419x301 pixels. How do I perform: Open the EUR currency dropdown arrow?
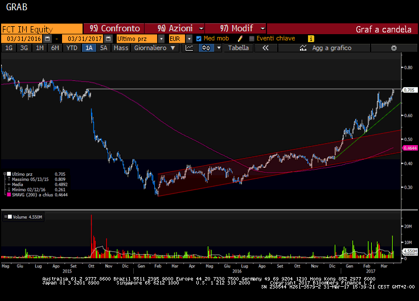[x=189, y=39]
